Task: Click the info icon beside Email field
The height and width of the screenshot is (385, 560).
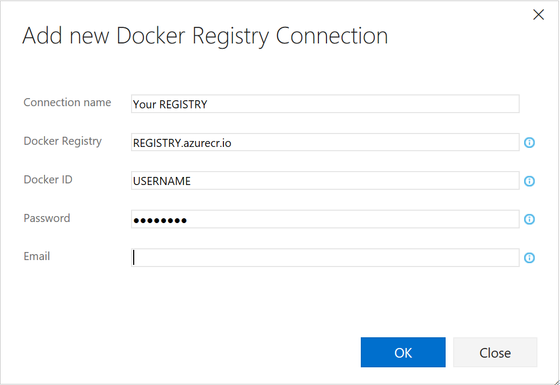Action: 529,257
